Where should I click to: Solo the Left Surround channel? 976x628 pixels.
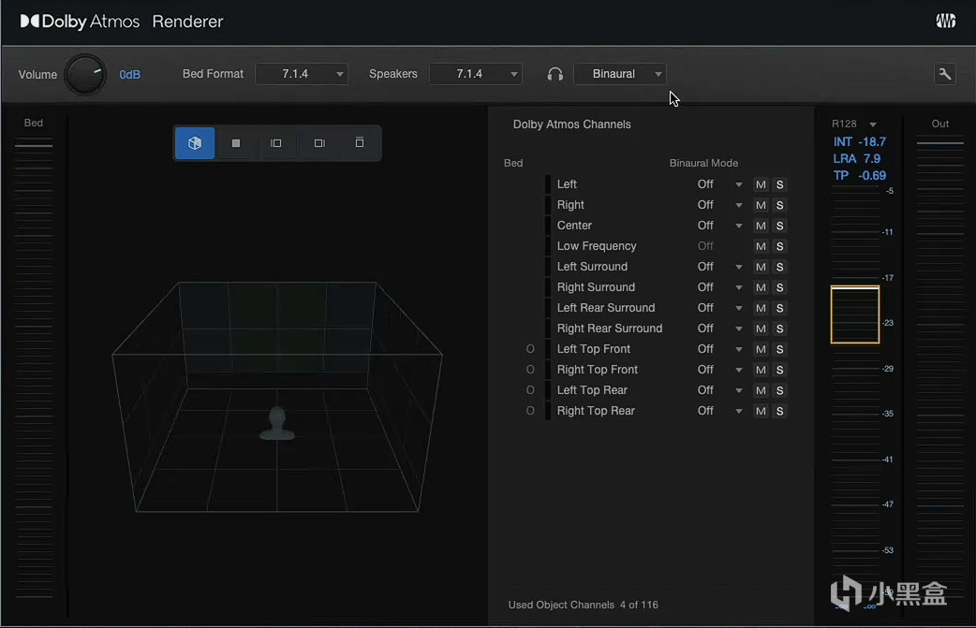[x=779, y=267]
